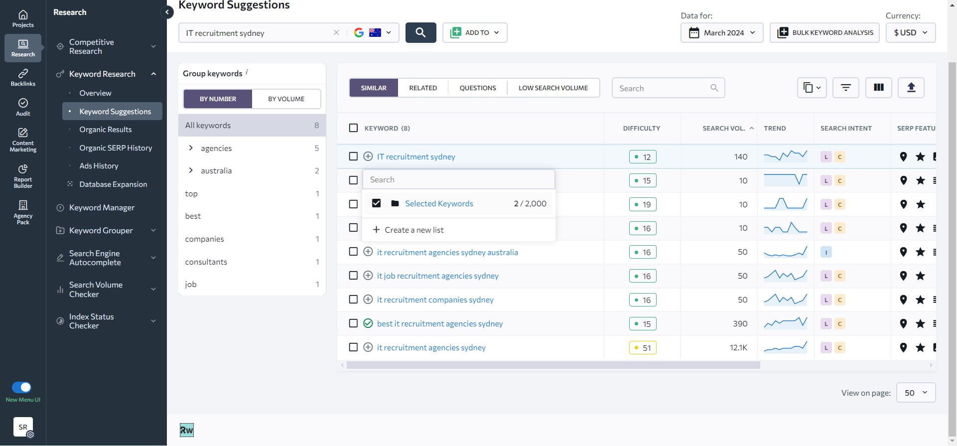Viewport: 957px width, 446px height.
Task: Click star feature icon in 12.1K volume row
Action: (x=920, y=347)
